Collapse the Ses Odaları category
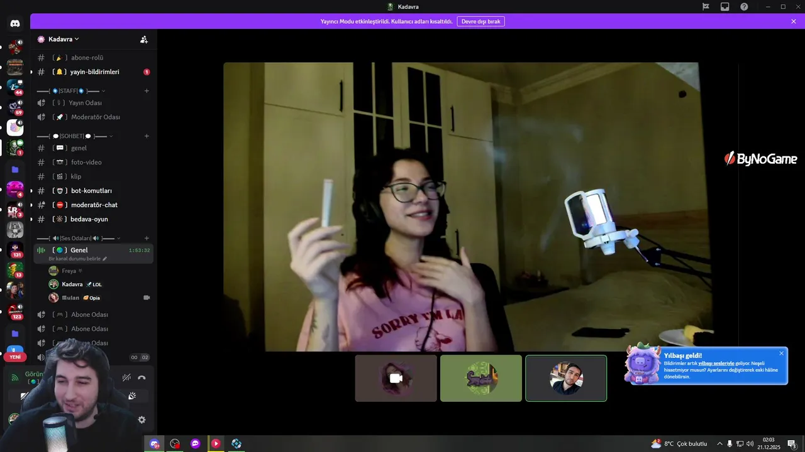Image resolution: width=805 pixels, height=452 pixels. click(x=79, y=239)
